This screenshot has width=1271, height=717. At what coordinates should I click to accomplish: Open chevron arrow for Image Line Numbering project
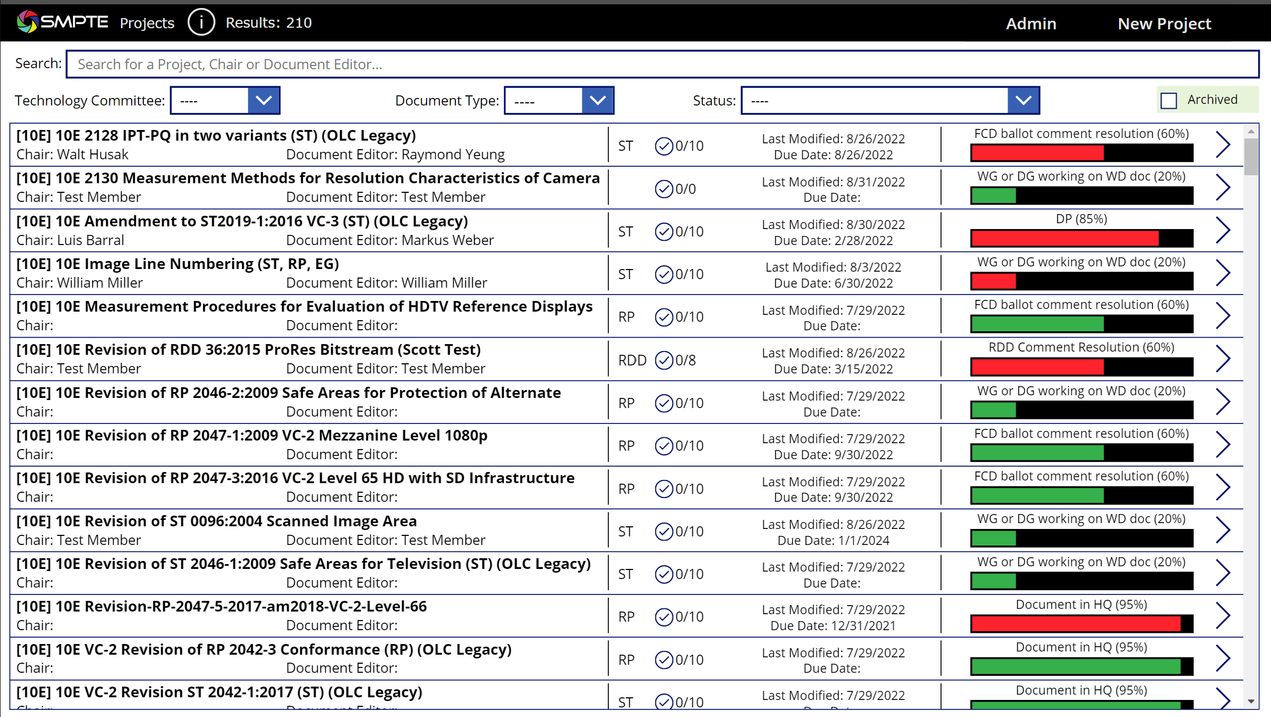(1223, 273)
